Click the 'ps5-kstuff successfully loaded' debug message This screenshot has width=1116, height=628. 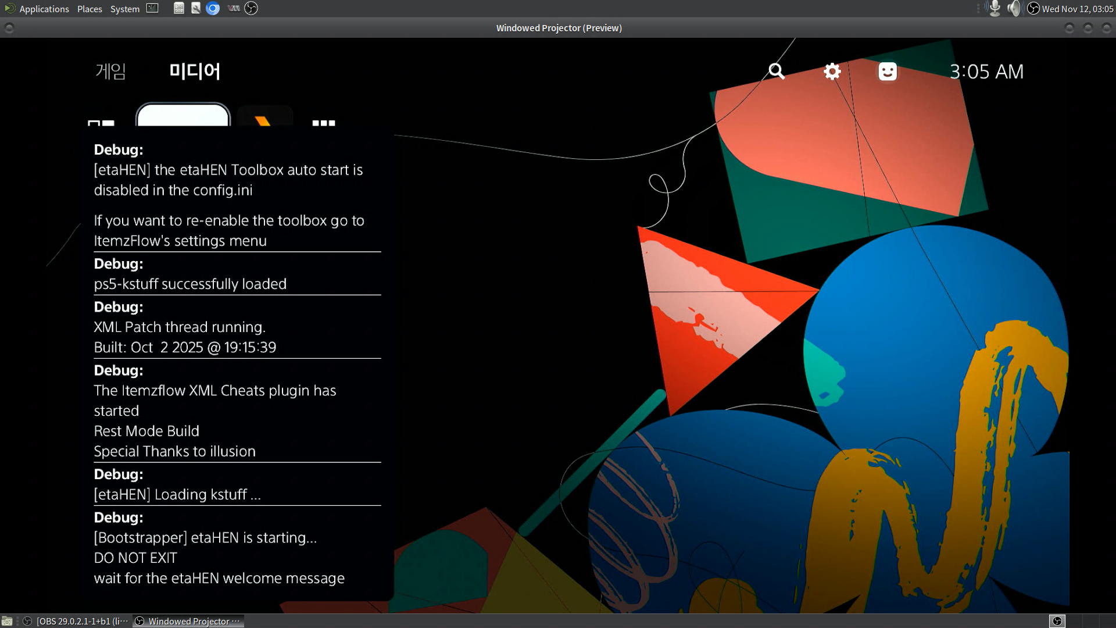click(x=190, y=284)
